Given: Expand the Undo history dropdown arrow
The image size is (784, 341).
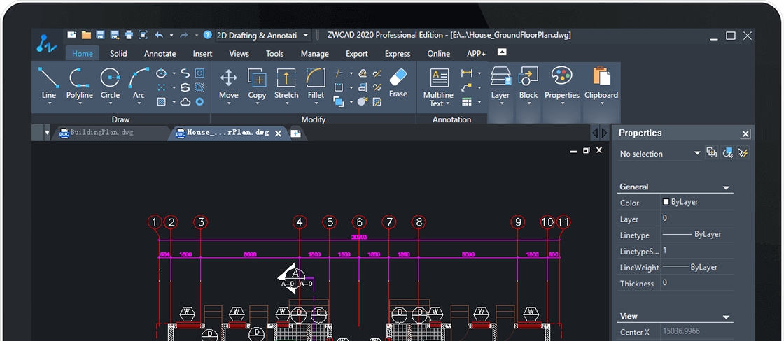Looking at the screenshot, I should tap(171, 36).
